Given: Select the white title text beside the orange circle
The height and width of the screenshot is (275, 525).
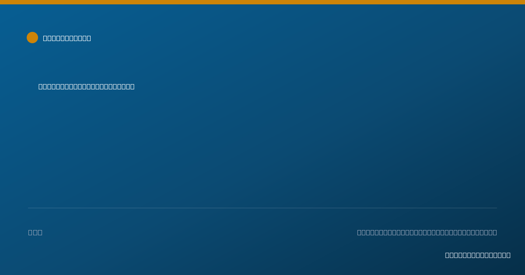Looking at the screenshot, I should click(67, 38).
